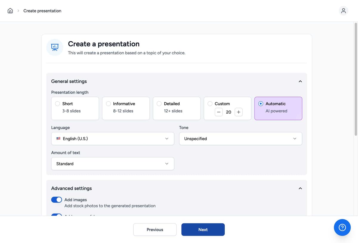This screenshot has height=243, width=358.
Task: Select the Custom length radio button
Action: coord(210,104)
